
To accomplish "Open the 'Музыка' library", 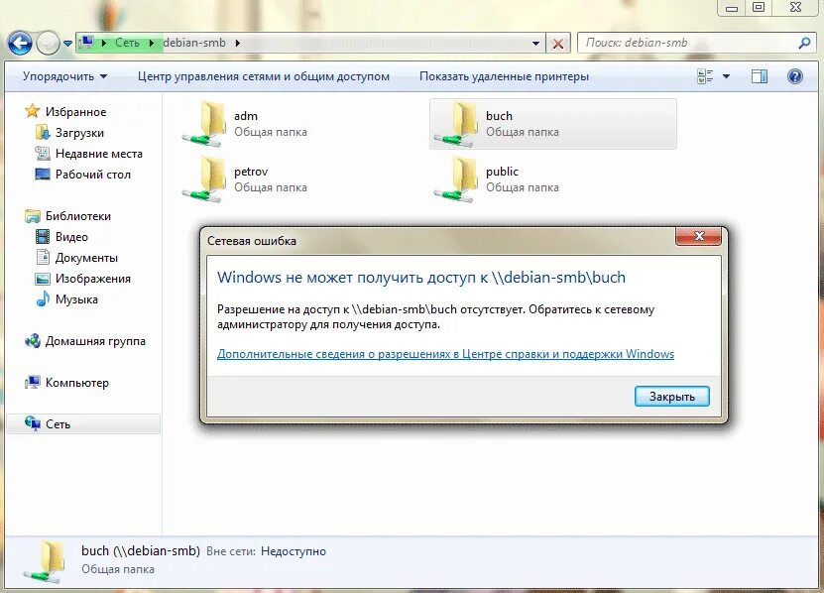I will click(76, 299).
